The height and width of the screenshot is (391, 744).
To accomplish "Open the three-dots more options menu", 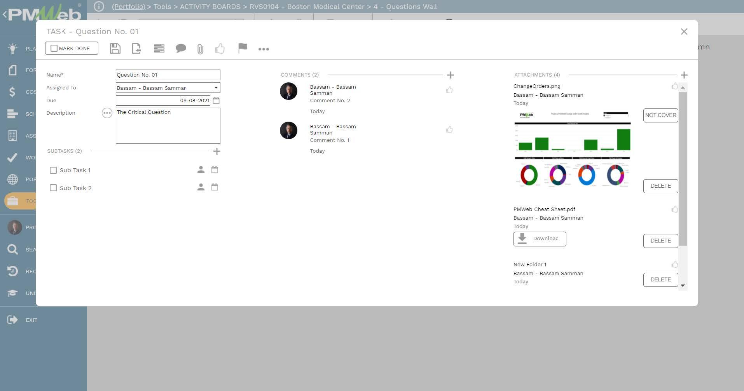I will pos(264,49).
